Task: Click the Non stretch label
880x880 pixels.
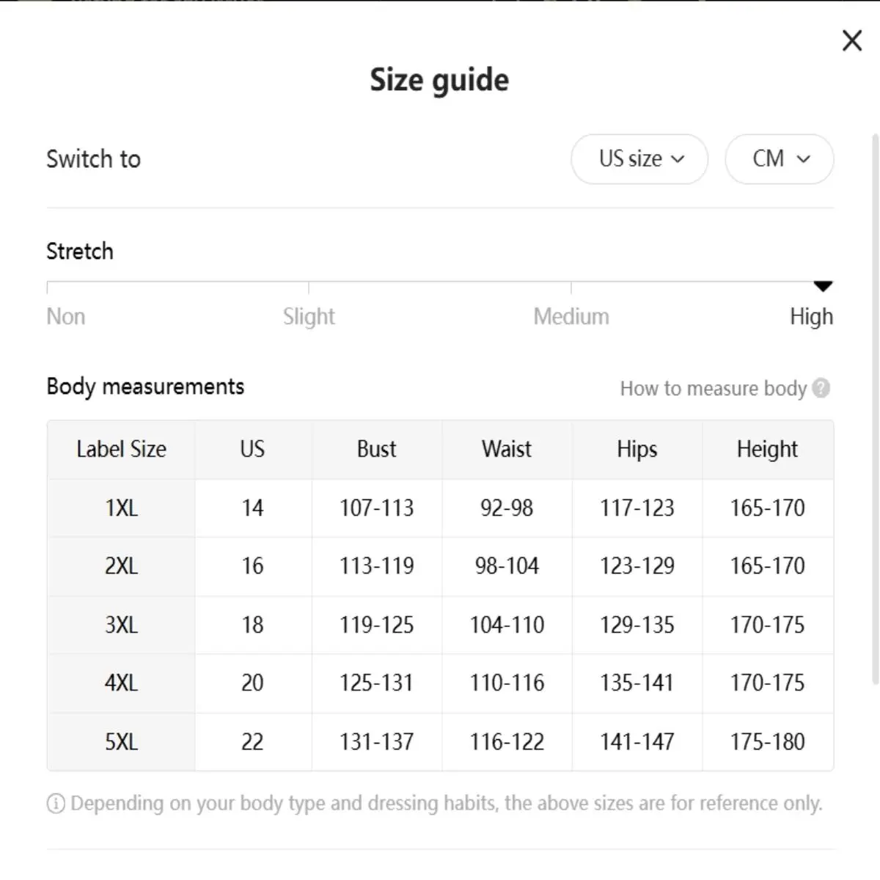Action: tap(66, 317)
